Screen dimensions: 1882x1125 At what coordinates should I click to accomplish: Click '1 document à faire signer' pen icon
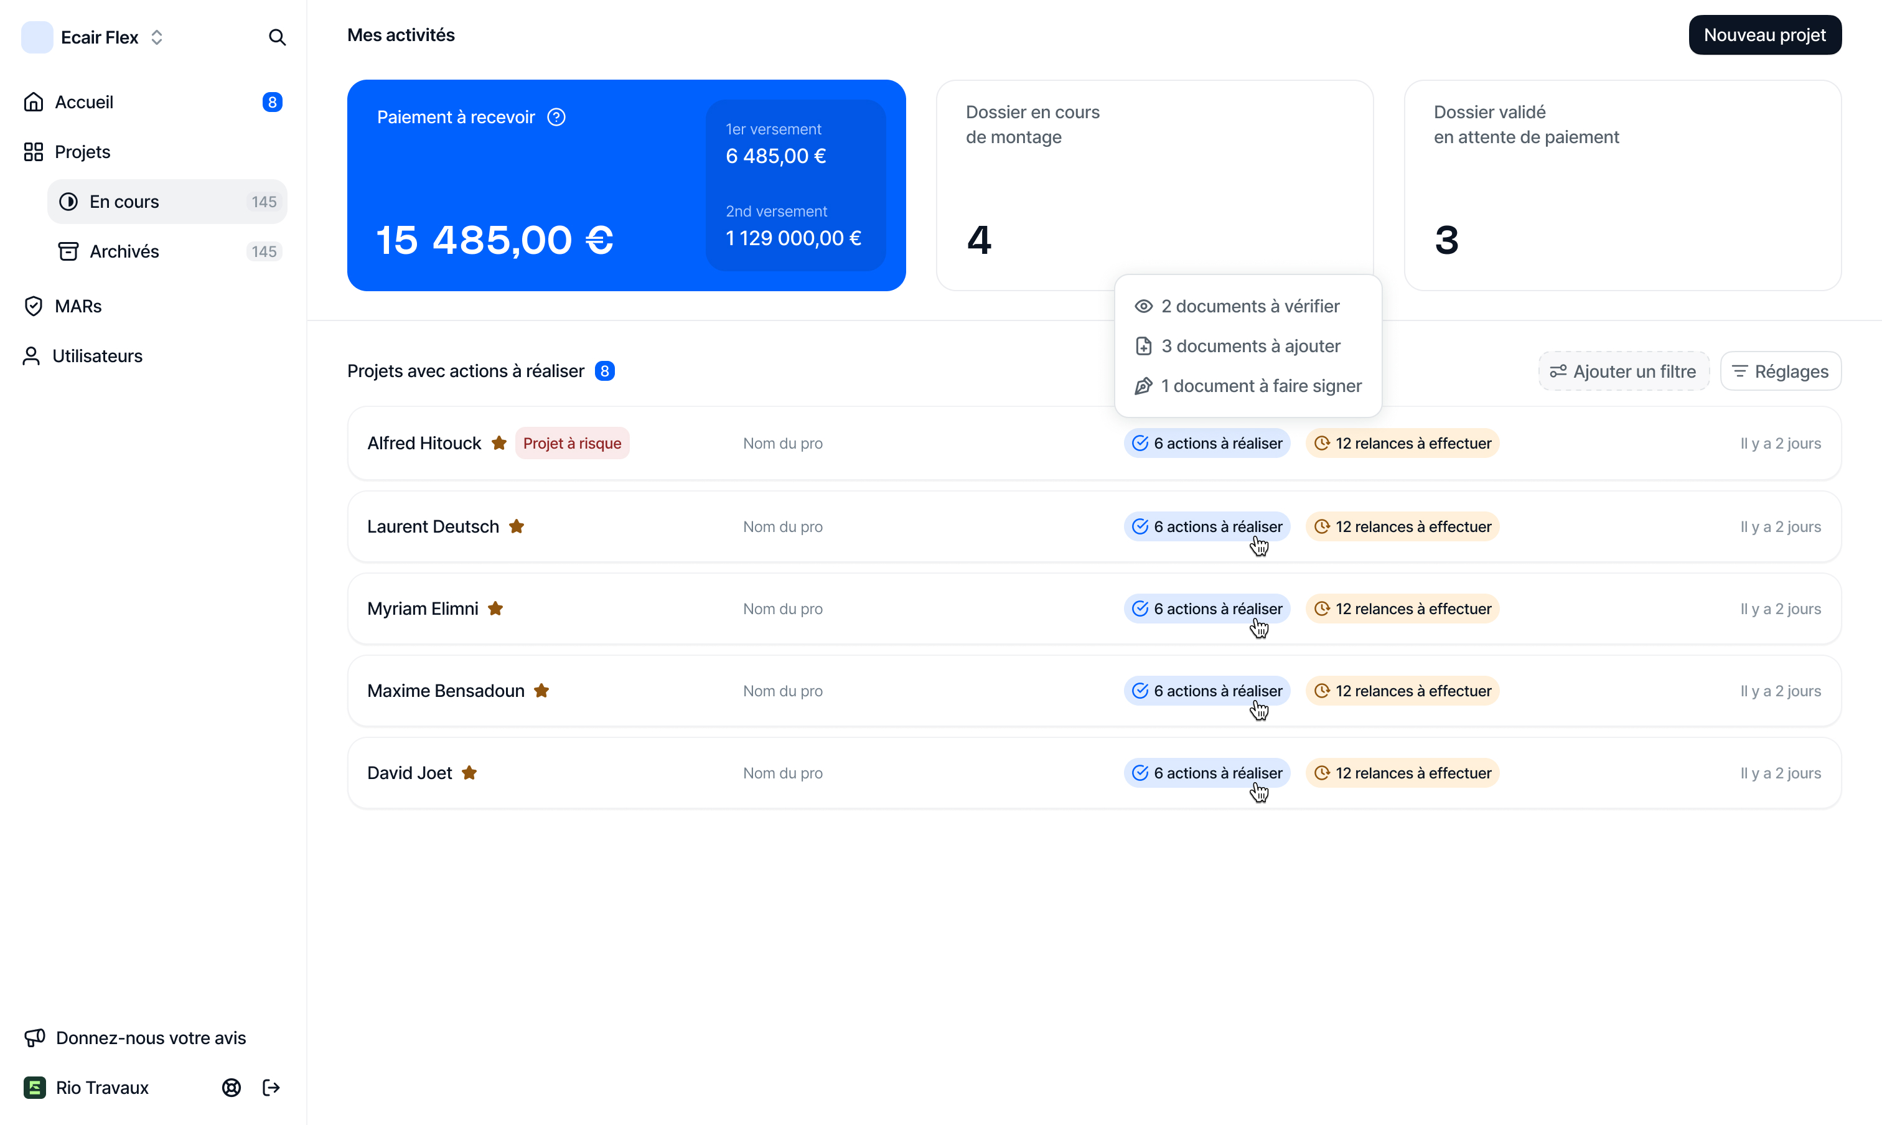click(1143, 386)
